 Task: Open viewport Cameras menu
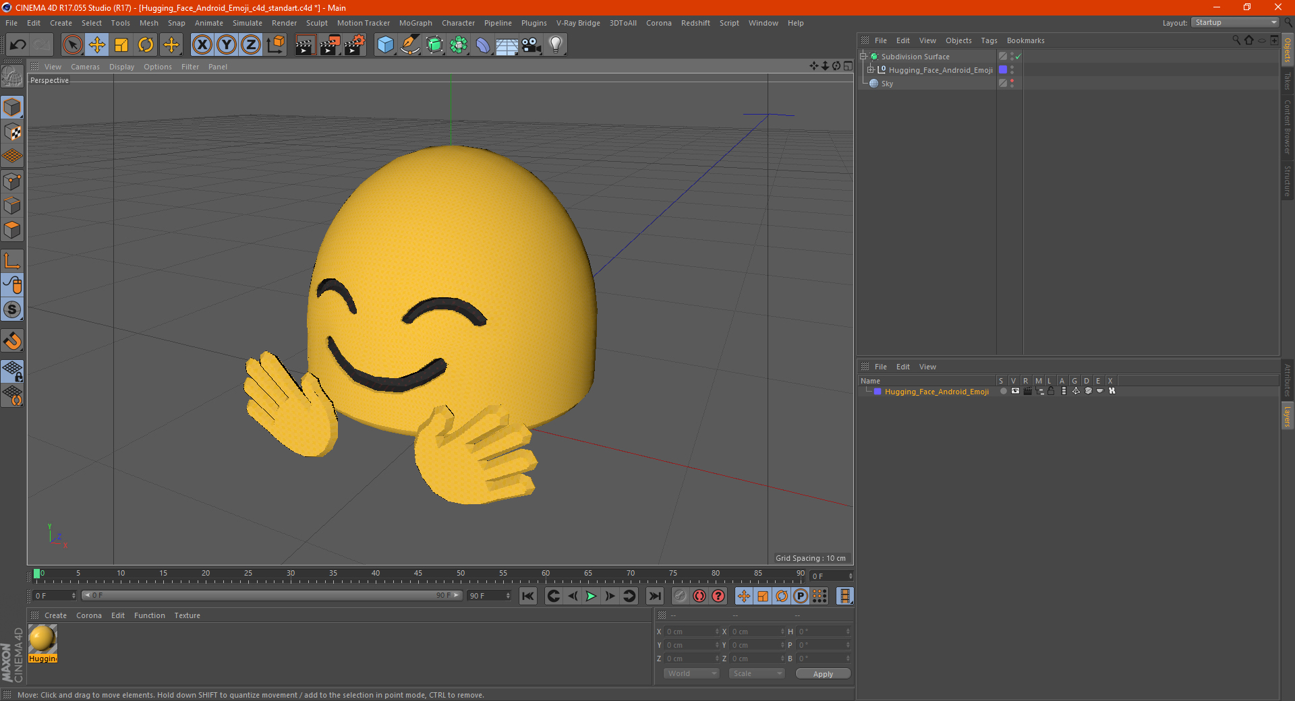tap(85, 67)
